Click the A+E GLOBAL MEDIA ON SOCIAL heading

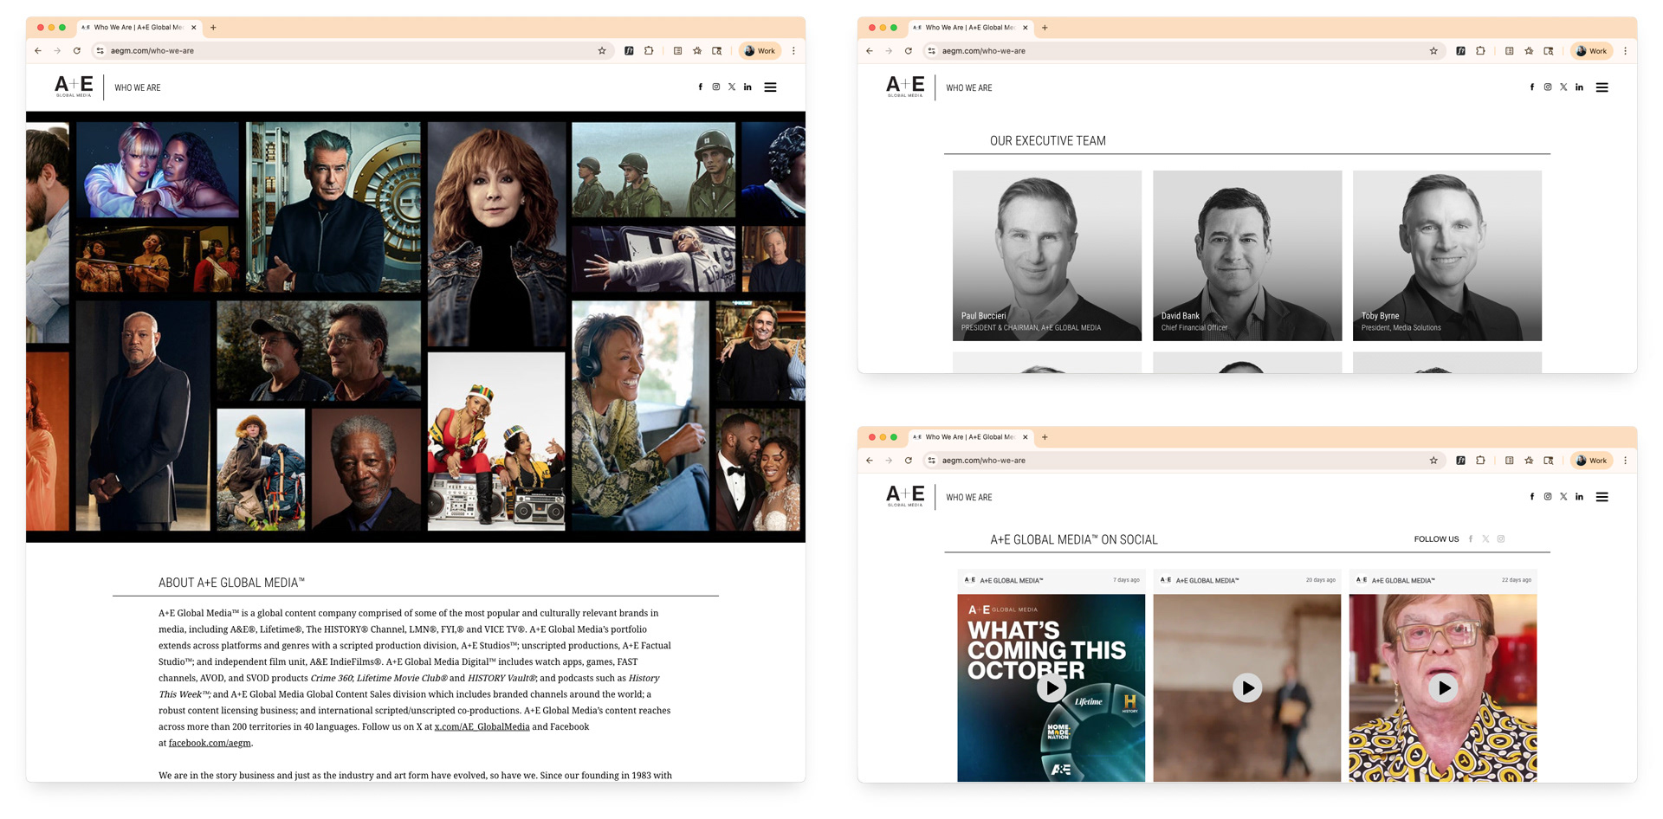[1074, 539]
